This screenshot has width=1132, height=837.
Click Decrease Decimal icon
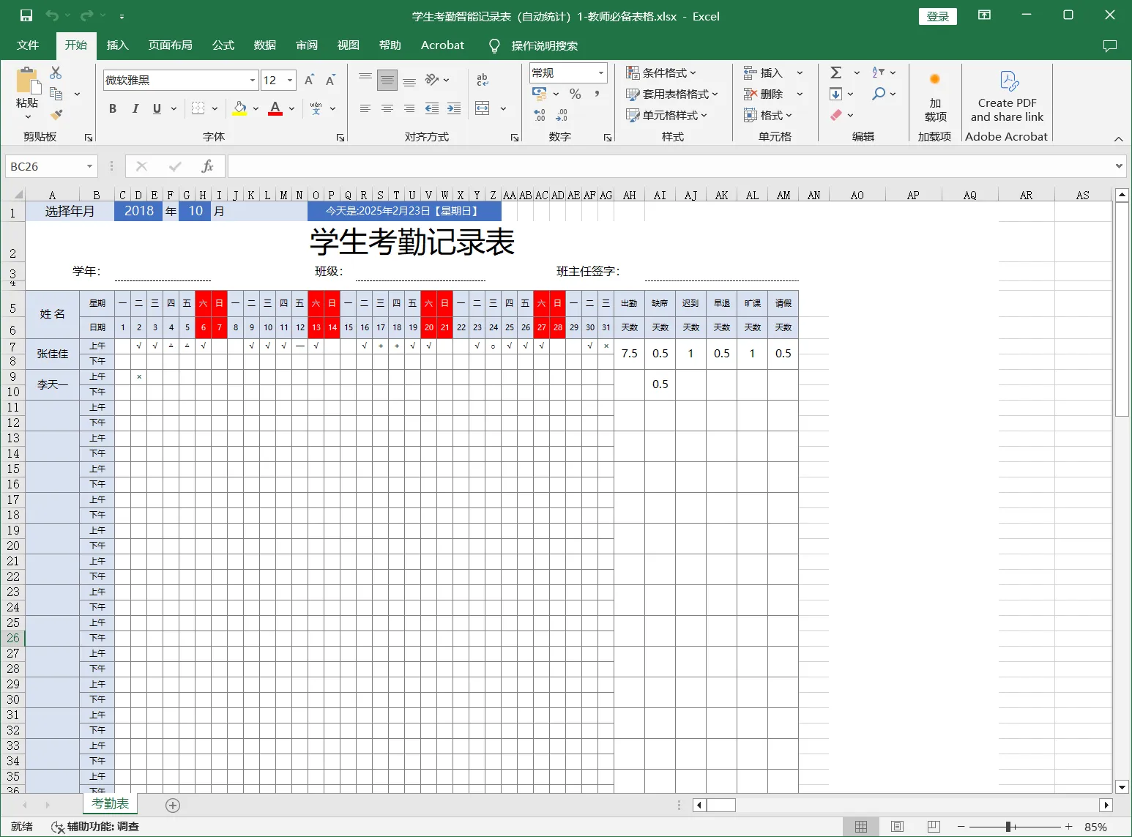(x=562, y=115)
